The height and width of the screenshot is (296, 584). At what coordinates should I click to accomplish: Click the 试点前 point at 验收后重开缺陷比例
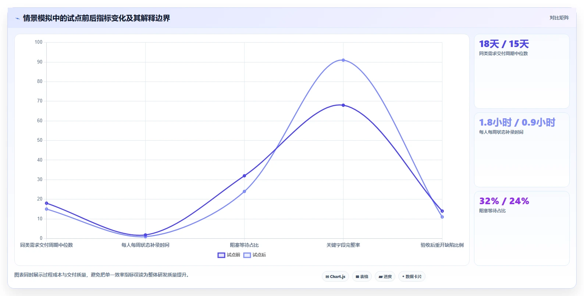[x=442, y=211]
